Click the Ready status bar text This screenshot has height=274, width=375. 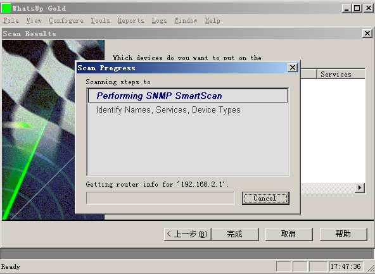pyautogui.click(x=11, y=266)
